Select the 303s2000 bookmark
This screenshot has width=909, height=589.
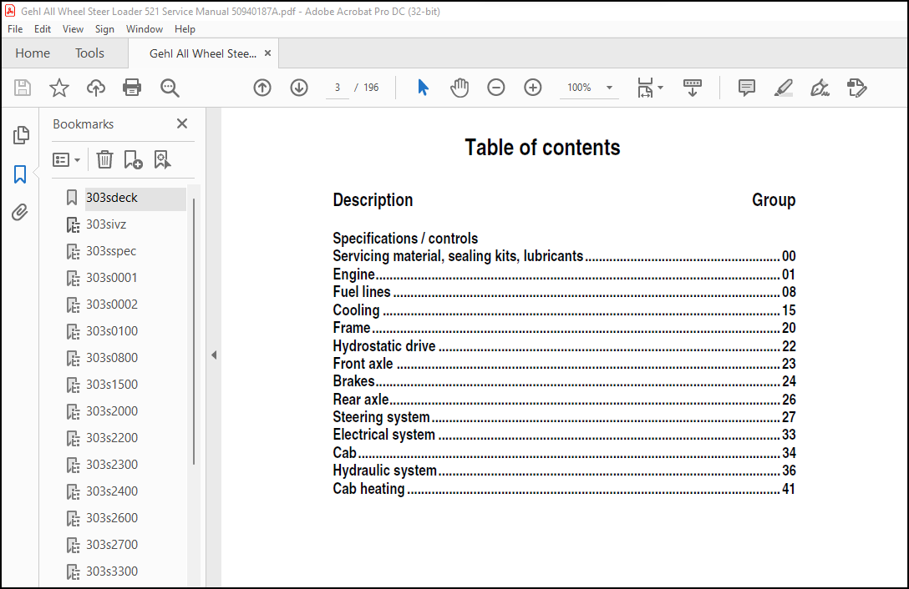click(x=112, y=410)
